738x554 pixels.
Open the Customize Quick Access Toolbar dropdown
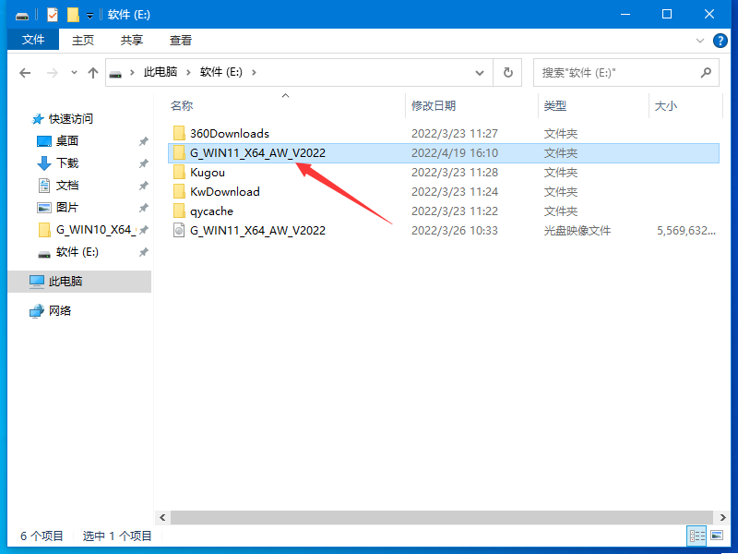tap(88, 15)
